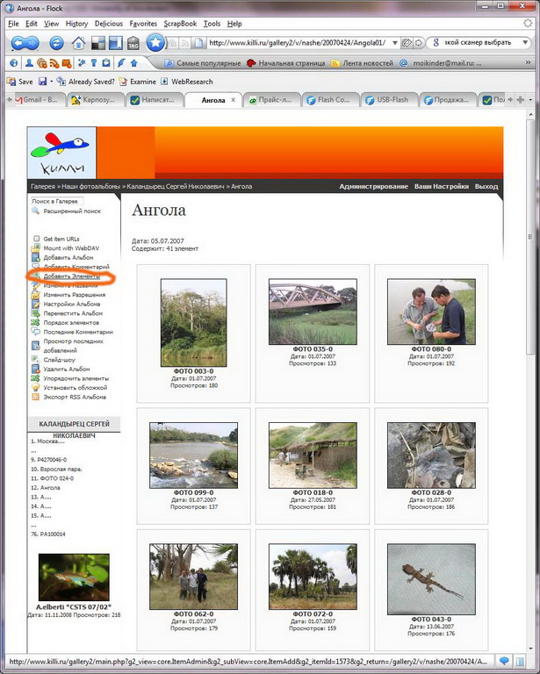Click the Reload page icon

pos(57,43)
